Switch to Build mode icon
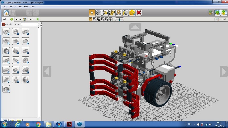The height and width of the screenshot is (128, 228). coord(211,13)
